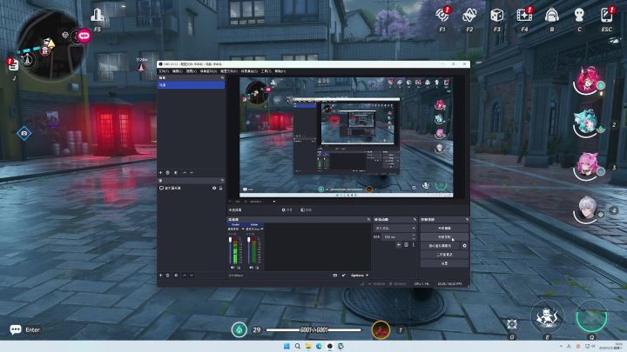Open Microsoft Edge from the taskbar

(x=319, y=346)
